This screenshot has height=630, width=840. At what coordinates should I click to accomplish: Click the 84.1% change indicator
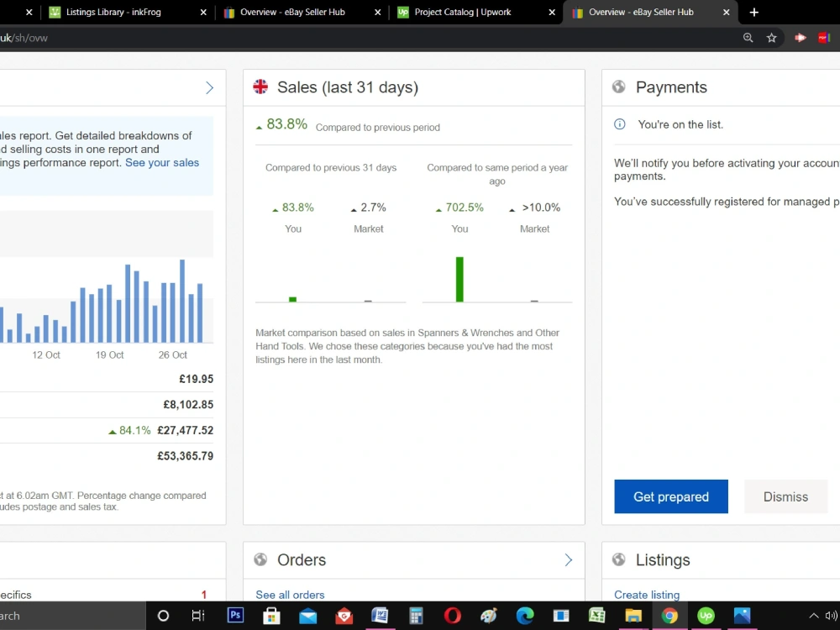(129, 430)
